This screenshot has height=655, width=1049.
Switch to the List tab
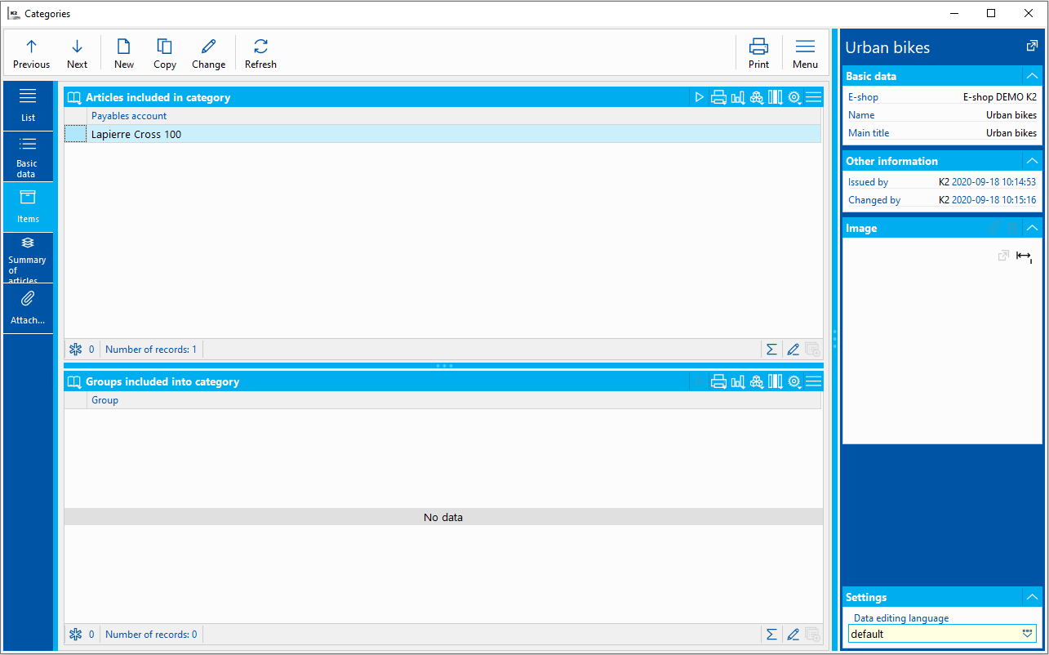pyautogui.click(x=28, y=105)
